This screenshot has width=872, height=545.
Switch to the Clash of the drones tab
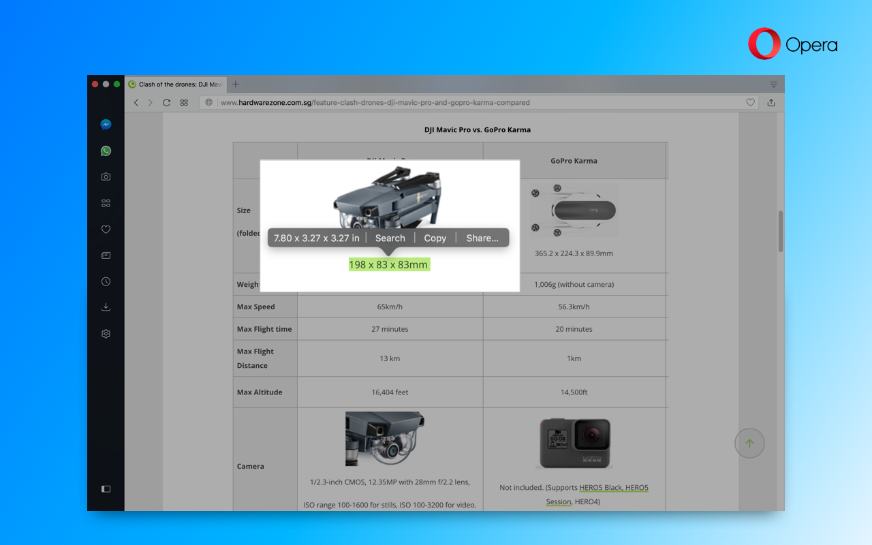177,84
